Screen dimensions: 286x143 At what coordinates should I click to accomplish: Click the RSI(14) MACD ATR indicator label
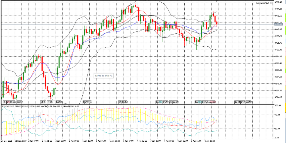[x=26, y=106]
